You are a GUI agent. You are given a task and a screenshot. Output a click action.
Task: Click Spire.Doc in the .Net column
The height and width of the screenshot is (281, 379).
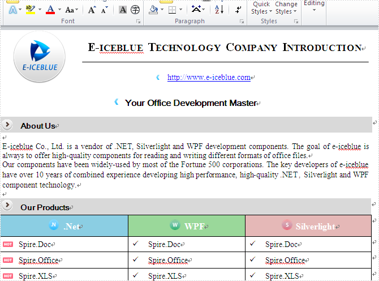pos(35,244)
